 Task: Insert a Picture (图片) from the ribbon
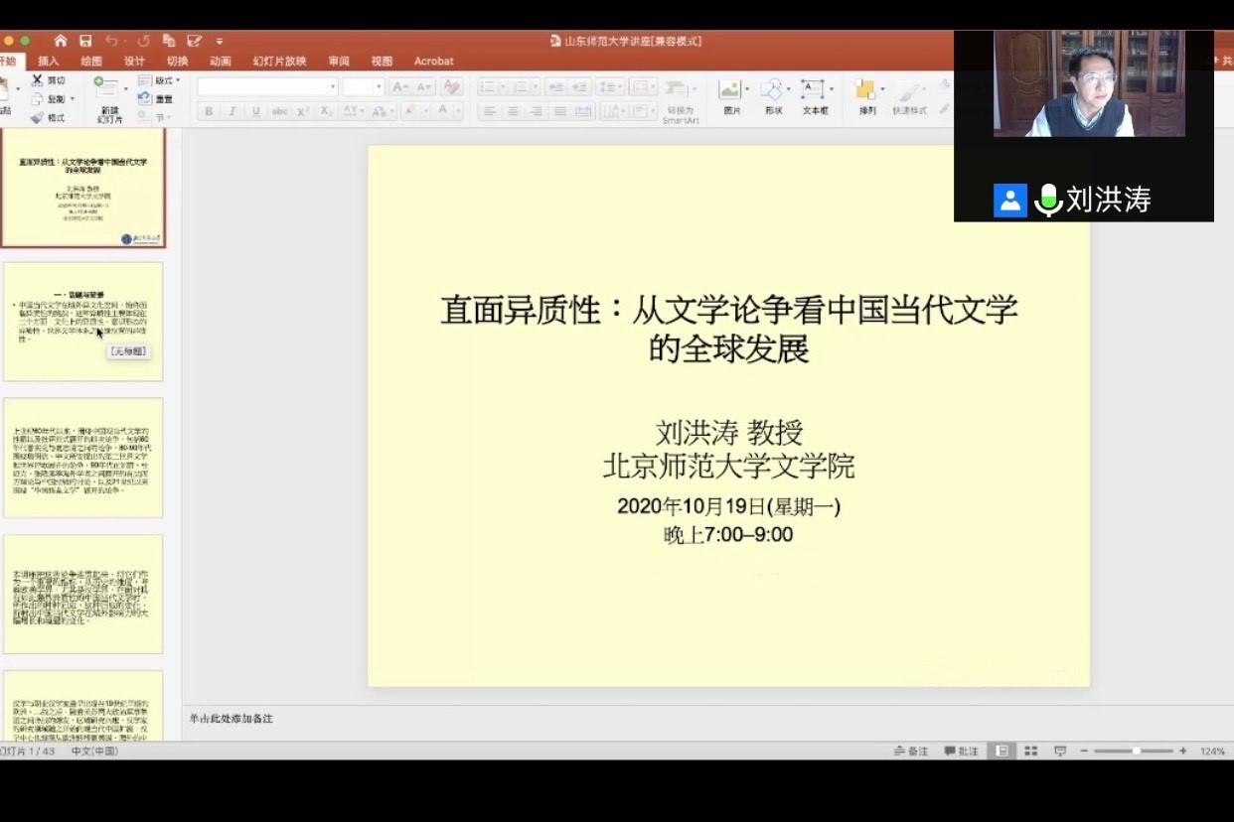[729, 89]
